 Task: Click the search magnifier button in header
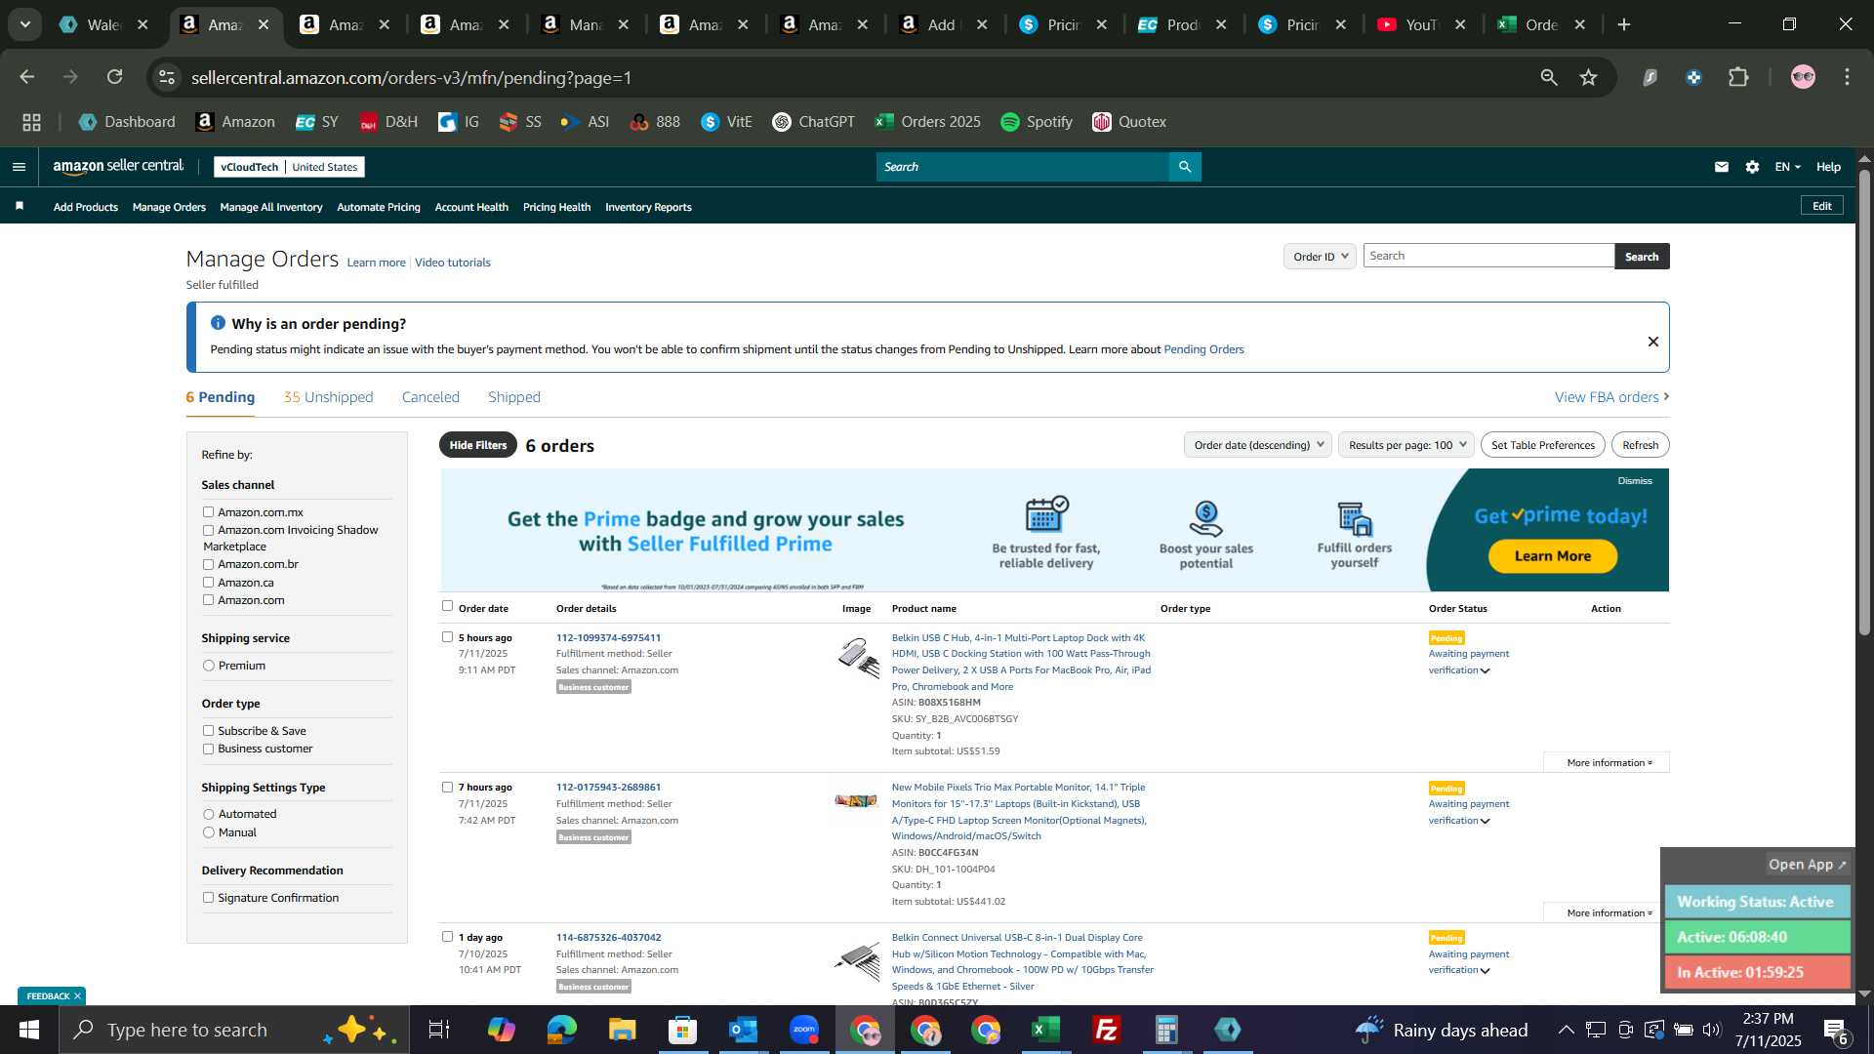(x=1185, y=167)
